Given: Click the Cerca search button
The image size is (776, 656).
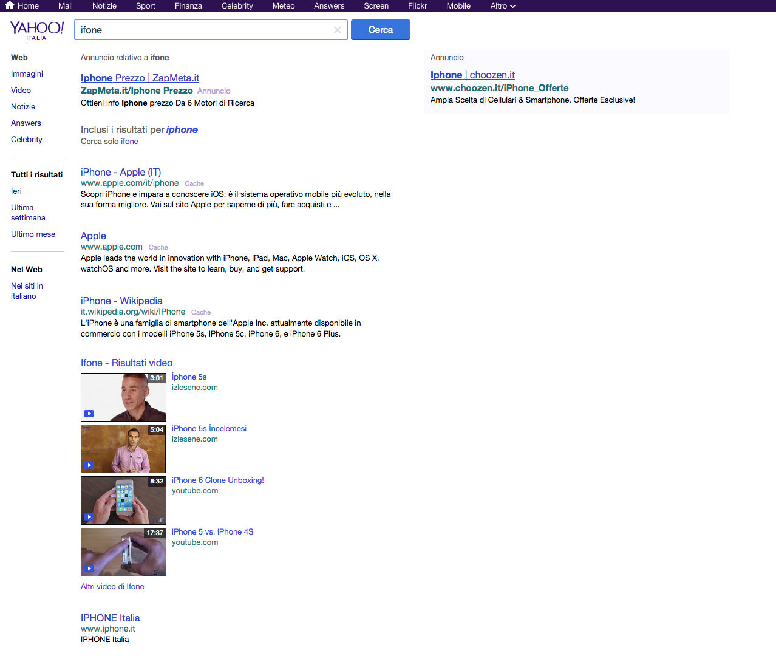Looking at the screenshot, I should [x=381, y=30].
